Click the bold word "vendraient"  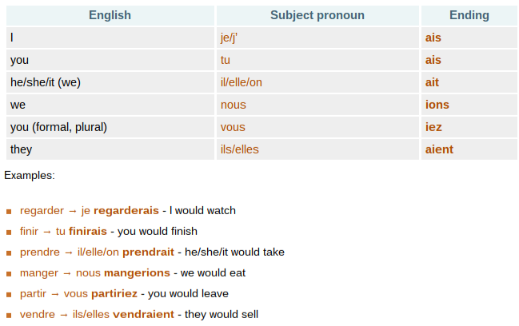tap(143, 315)
